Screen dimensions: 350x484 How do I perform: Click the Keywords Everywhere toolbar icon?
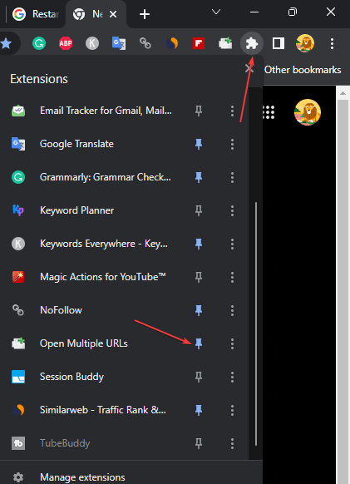[92, 43]
